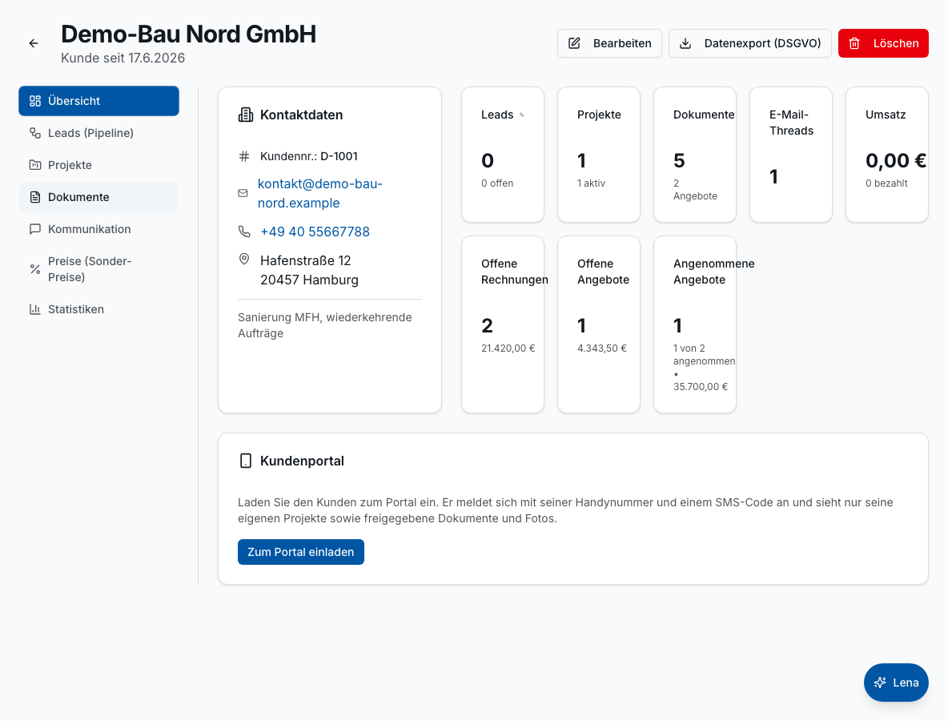Click the '1 aktiv' text

591,183
